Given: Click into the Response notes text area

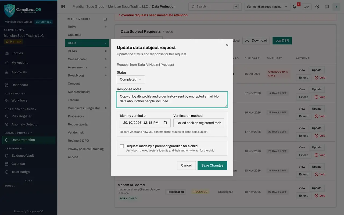Looking at the screenshot, I should (x=172, y=99).
